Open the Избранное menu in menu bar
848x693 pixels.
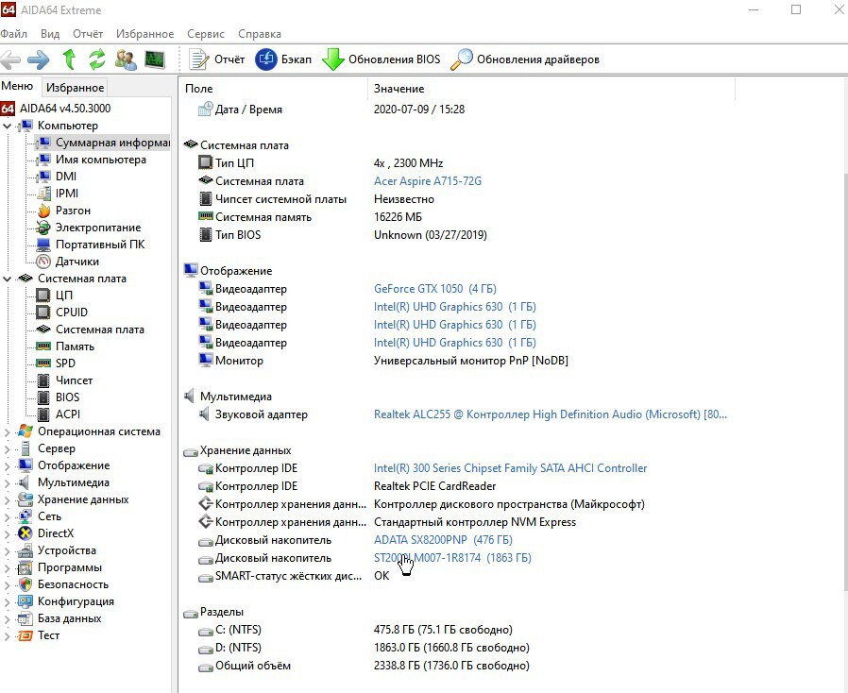pos(144,33)
